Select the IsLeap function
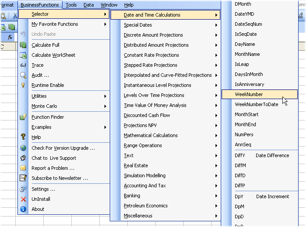Image resolution: width=306 pixels, height=227 pixels. [260, 64]
